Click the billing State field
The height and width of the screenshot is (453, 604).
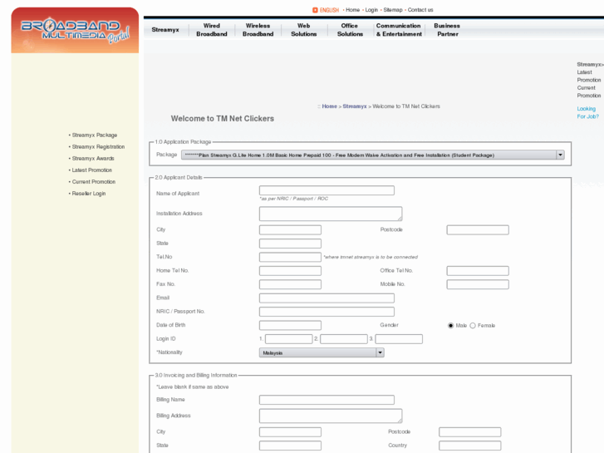[291, 446]
